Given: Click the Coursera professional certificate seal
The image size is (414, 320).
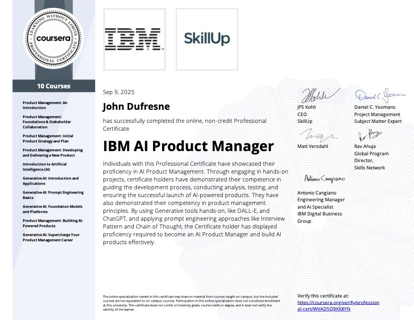Looking at the screenshot, I should 54,39.
